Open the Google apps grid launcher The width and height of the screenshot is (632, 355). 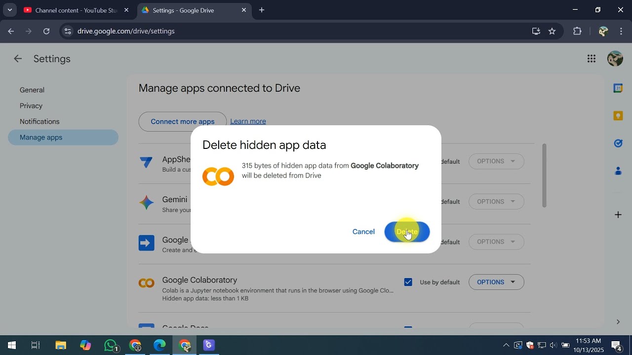pyautogui.click(x=592, y=59)
